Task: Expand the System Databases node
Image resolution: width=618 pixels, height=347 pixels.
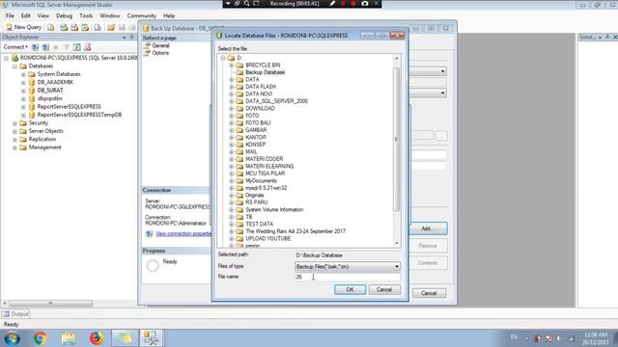Action: tap(23, 74)
